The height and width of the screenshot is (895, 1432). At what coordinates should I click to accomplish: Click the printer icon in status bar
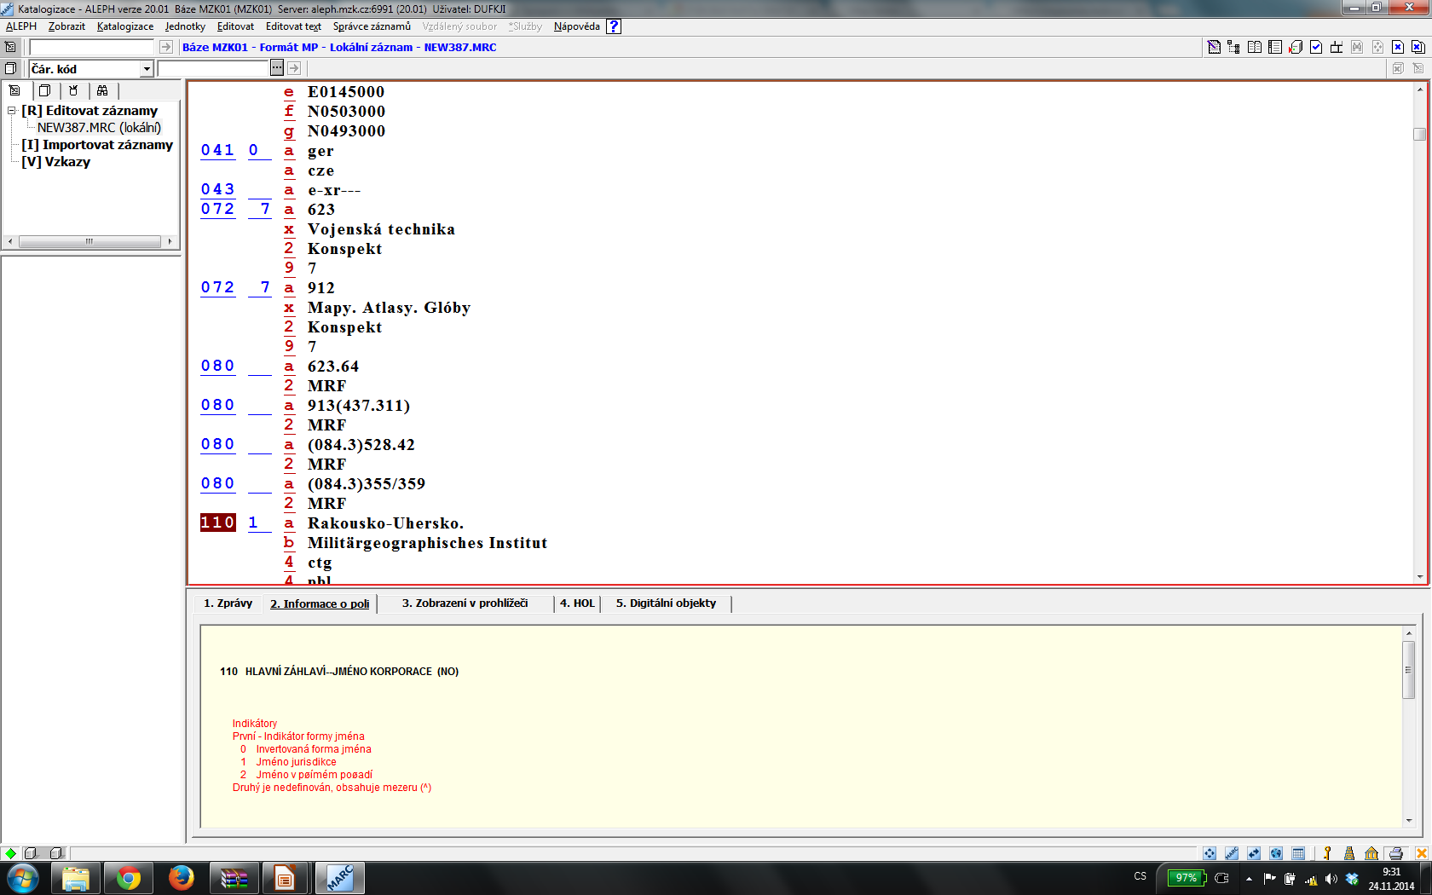pos(1395,853)
